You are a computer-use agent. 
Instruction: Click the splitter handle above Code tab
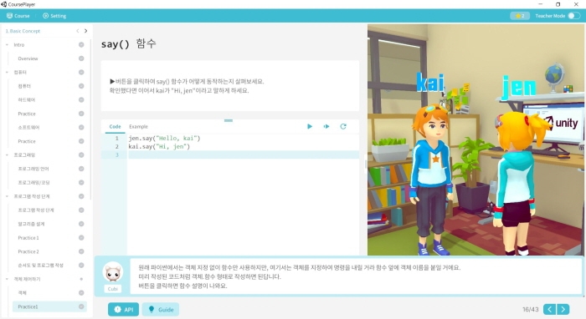coord(229,120)
